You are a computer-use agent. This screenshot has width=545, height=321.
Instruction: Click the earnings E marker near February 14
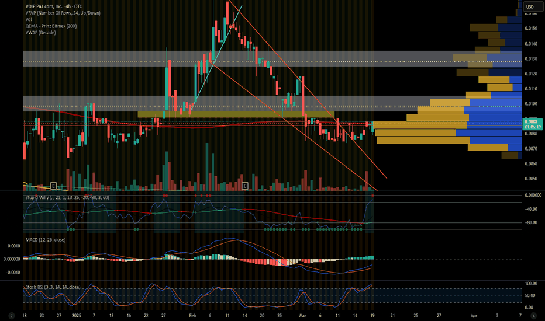(244, 186)
